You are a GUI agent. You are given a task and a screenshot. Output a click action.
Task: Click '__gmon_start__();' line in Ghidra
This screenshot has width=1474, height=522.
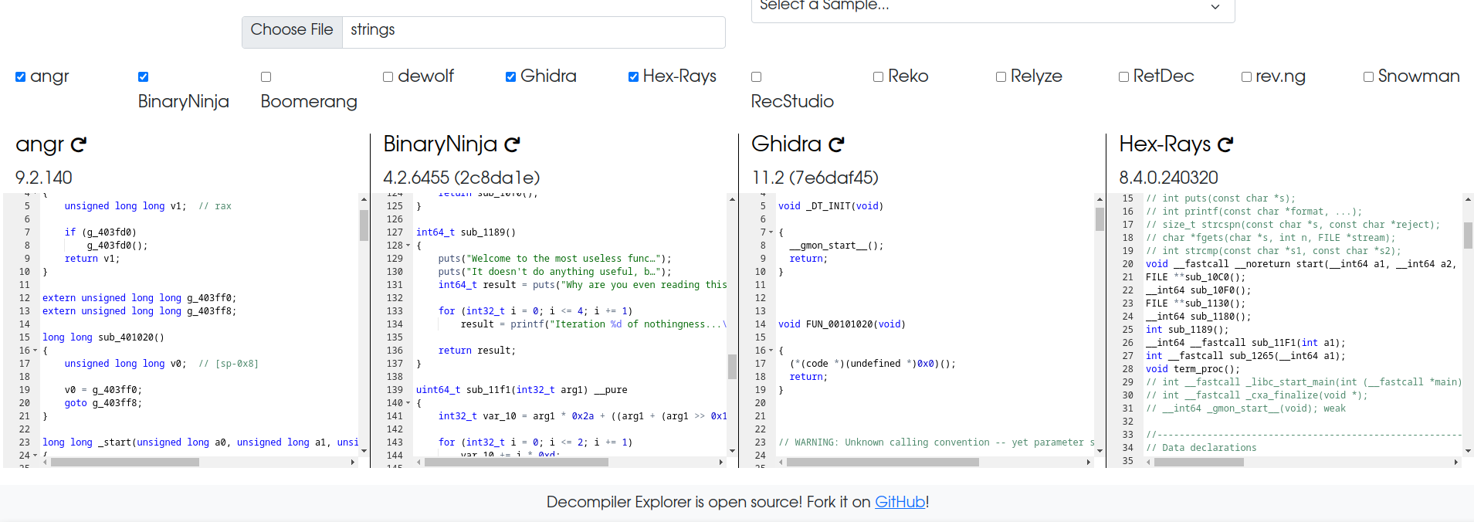click(836, 246)
